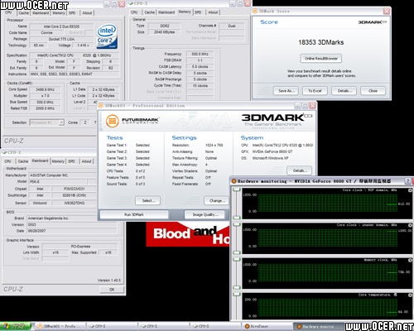414x331 pixels.
Task: Click the Intel Core 2 Duo logo
Action: (x=107, y=36)
